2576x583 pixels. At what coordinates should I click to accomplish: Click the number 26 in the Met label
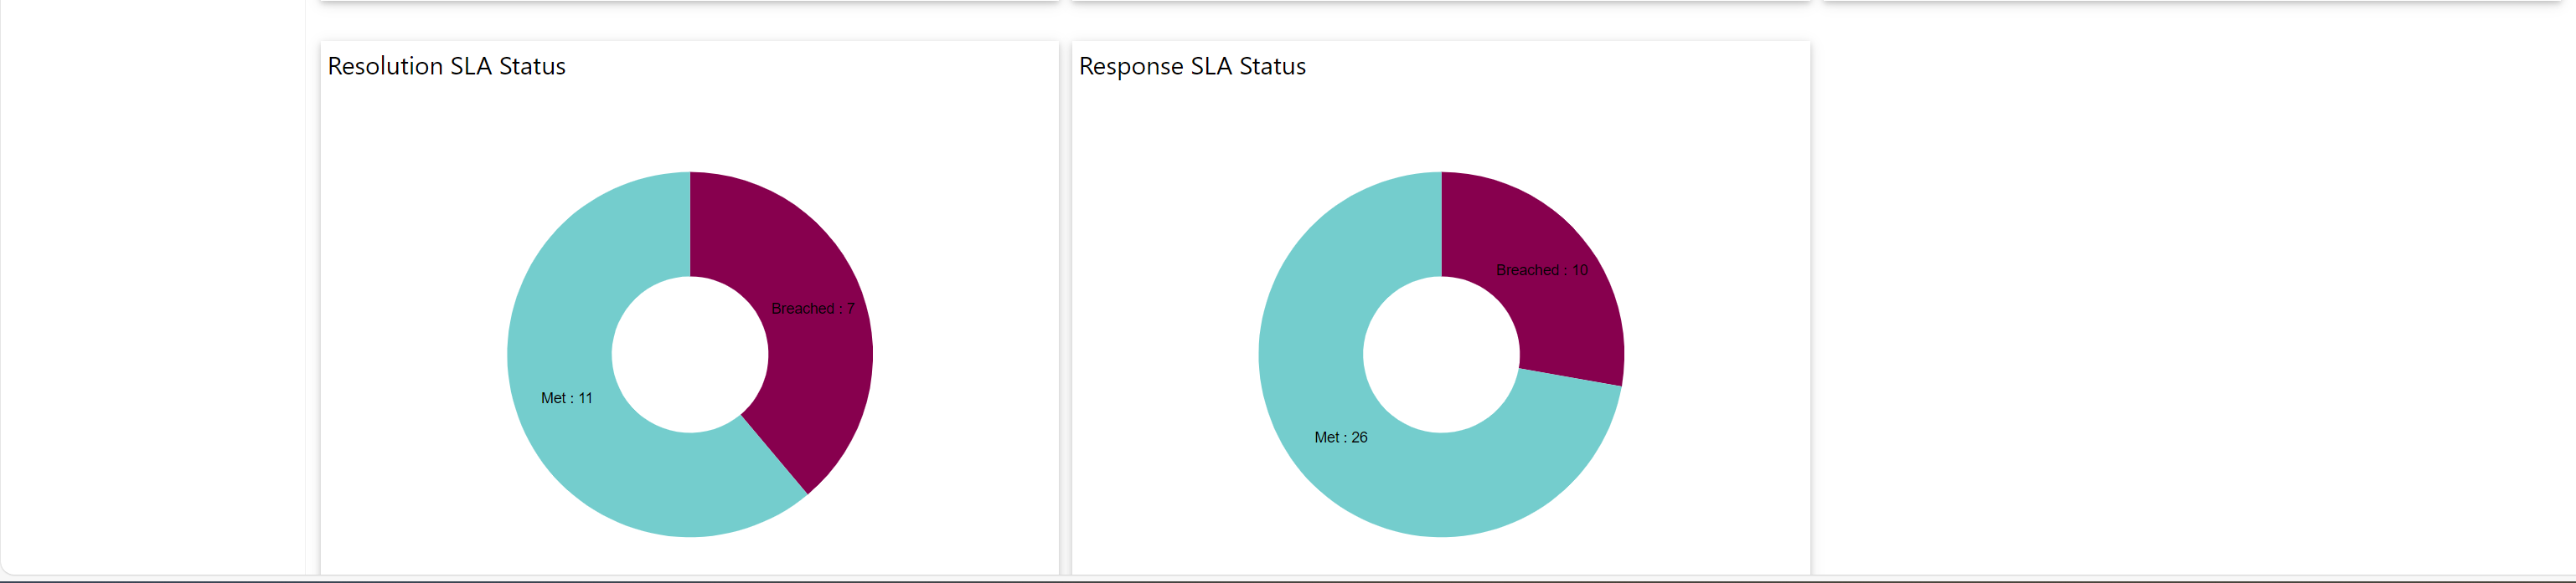pyautogui.click(x=1359, y=437)
